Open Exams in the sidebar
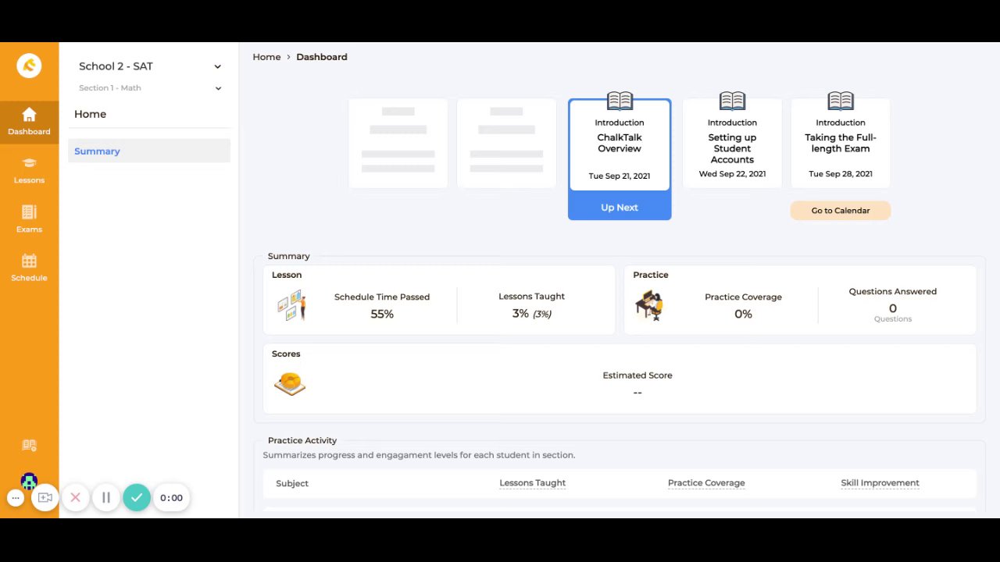 click(29, 220)
